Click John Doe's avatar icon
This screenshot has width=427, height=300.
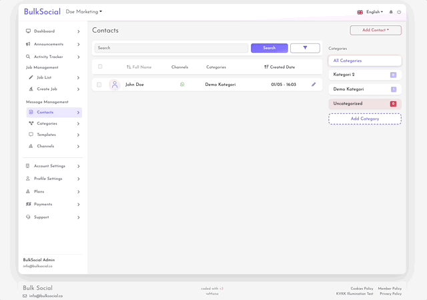[115, 85]
